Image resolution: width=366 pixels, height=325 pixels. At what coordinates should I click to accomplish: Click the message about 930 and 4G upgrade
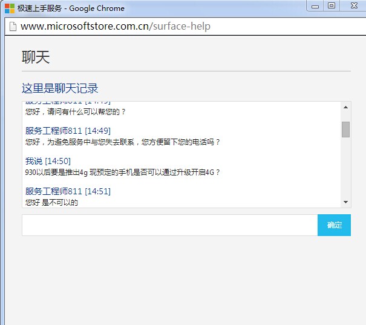[x=123, y=172]
